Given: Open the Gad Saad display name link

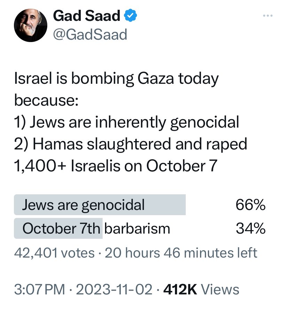Looking at the screenshot, I should tap(86, 16).
